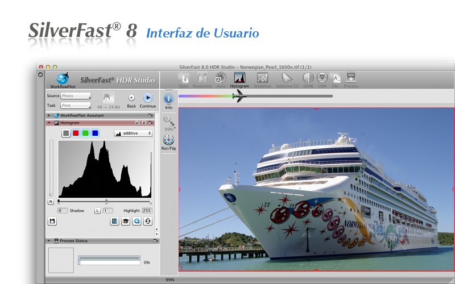This screenshot has width=455, height=284.
Task: Apply histogram with the checkmark icon
Action: [138, 123]
